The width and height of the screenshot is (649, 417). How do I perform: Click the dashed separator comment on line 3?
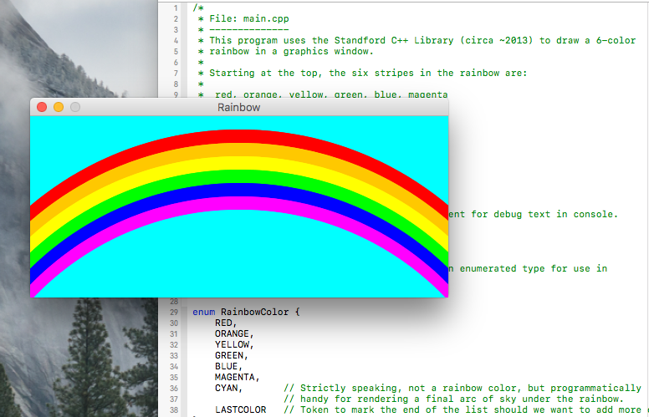coord(248,30)
